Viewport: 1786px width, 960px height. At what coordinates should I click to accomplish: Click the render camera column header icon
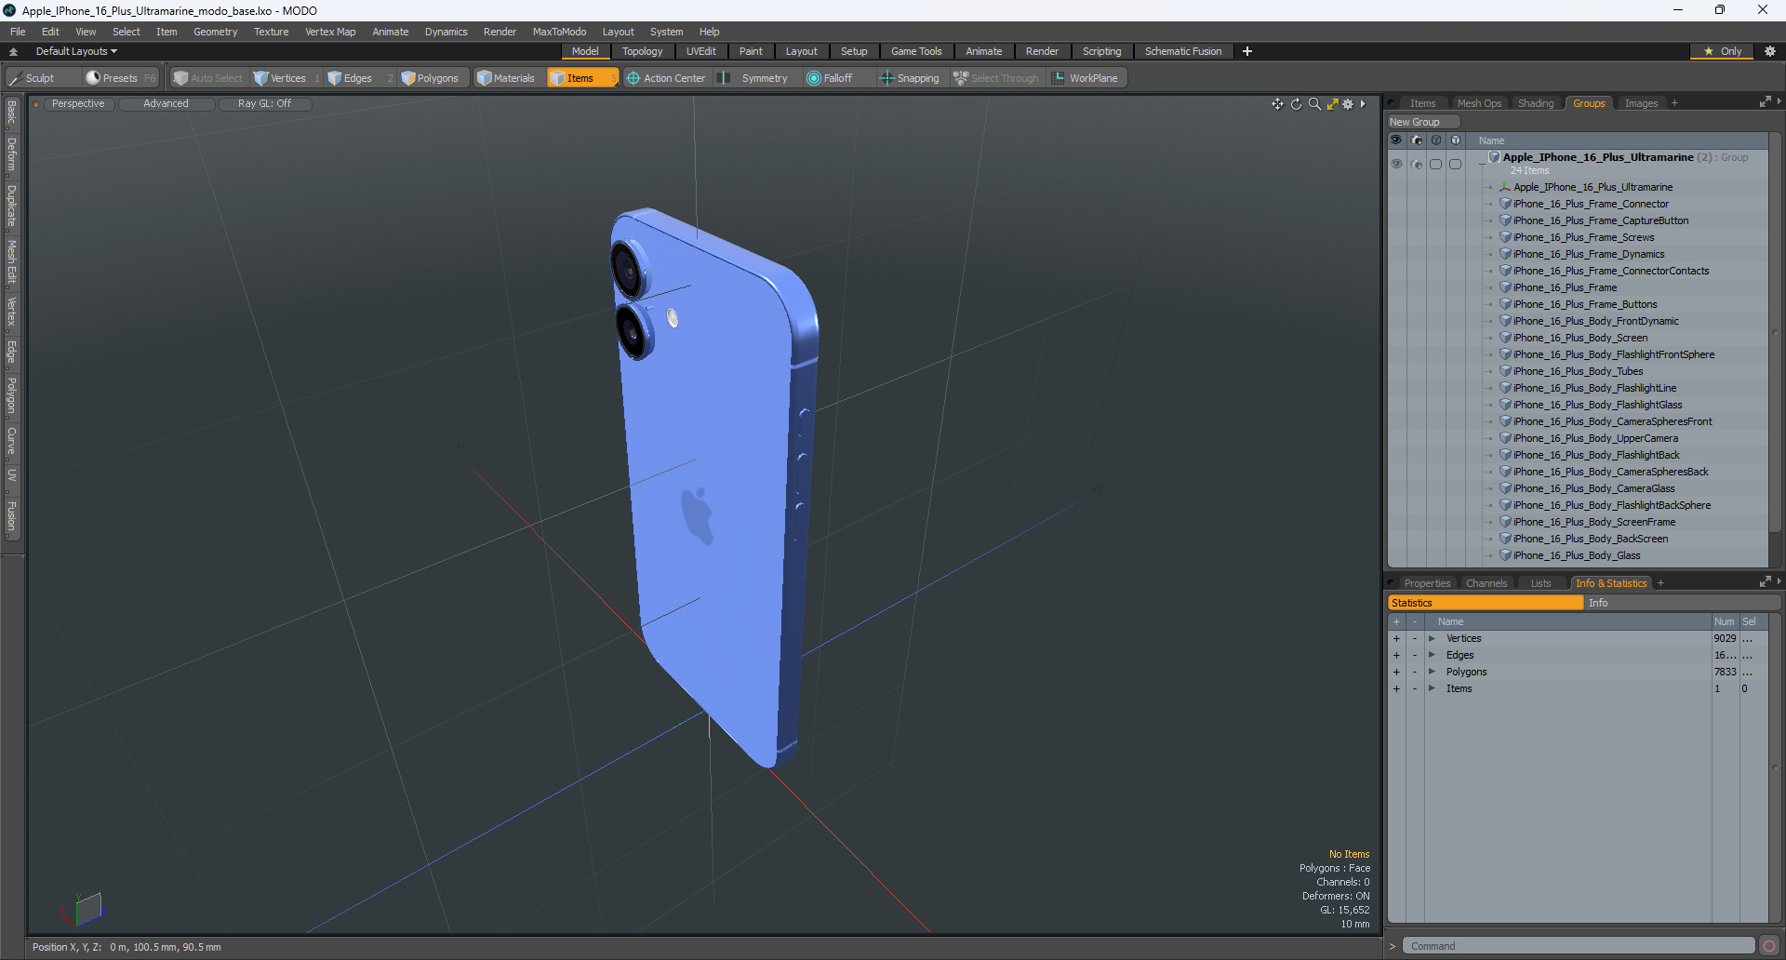click(1416, 140)
